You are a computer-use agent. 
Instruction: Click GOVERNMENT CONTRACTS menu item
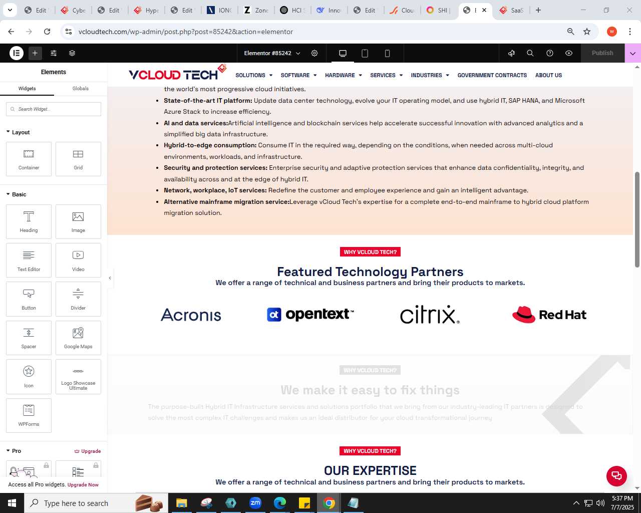tap(492, 75)
